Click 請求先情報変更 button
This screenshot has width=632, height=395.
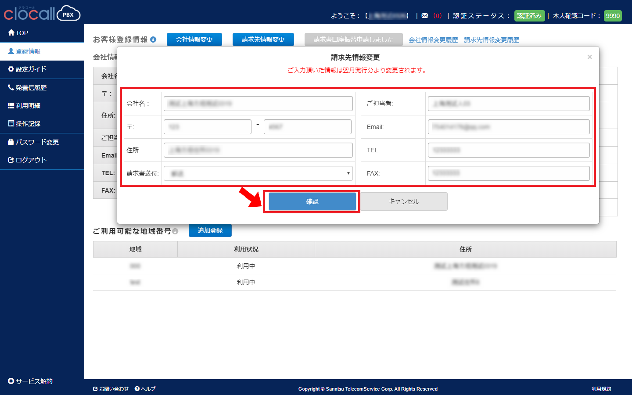tap(263, 39)
